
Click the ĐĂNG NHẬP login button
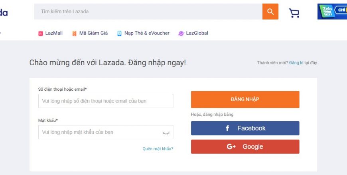coord(245,99)
